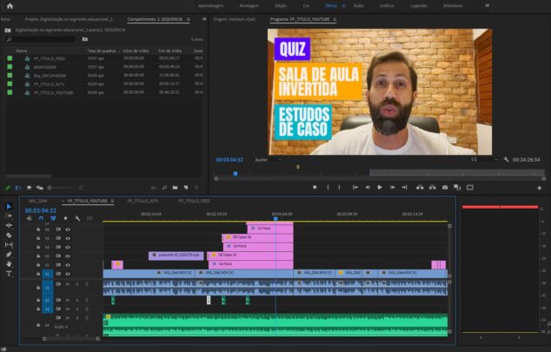Toggle the timeline Snap magnet icon
551x352 pixels.
tap(40, 218)
